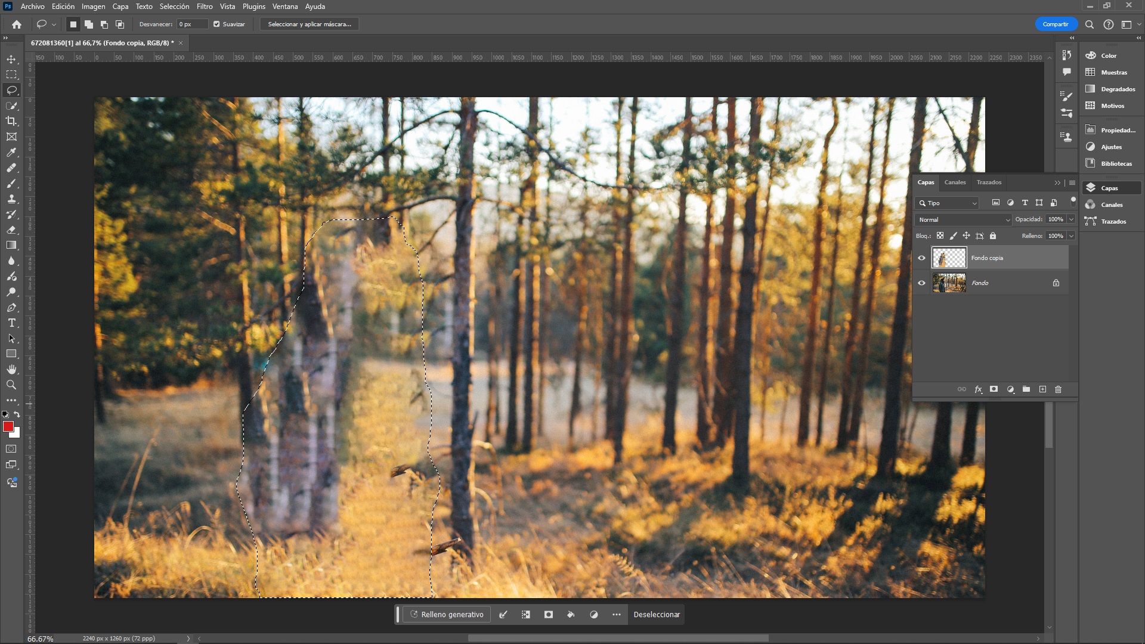Create a new layer icon

coord(1042,389)
